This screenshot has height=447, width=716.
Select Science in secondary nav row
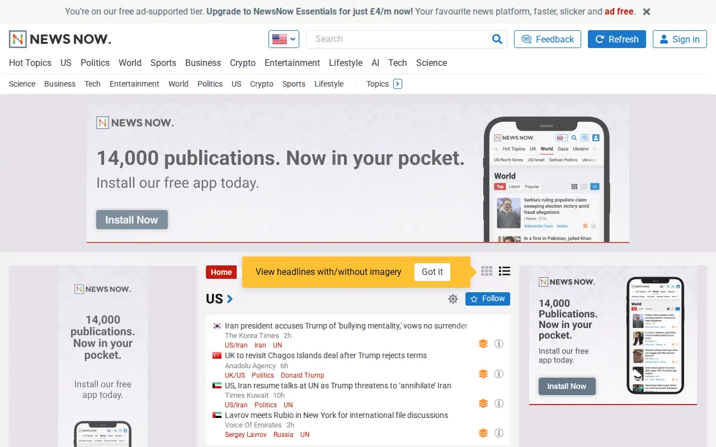[22, 84]
